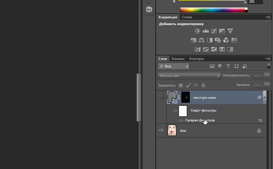Image resolution: width=273 pixels, height=169 pixels.
Task: Hide the Фон layer
Action: pos(161,130)
